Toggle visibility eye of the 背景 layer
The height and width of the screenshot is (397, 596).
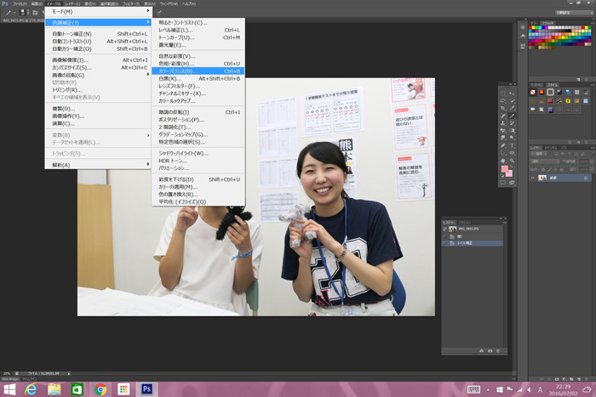pyautogui.click(x=532, y=179)
